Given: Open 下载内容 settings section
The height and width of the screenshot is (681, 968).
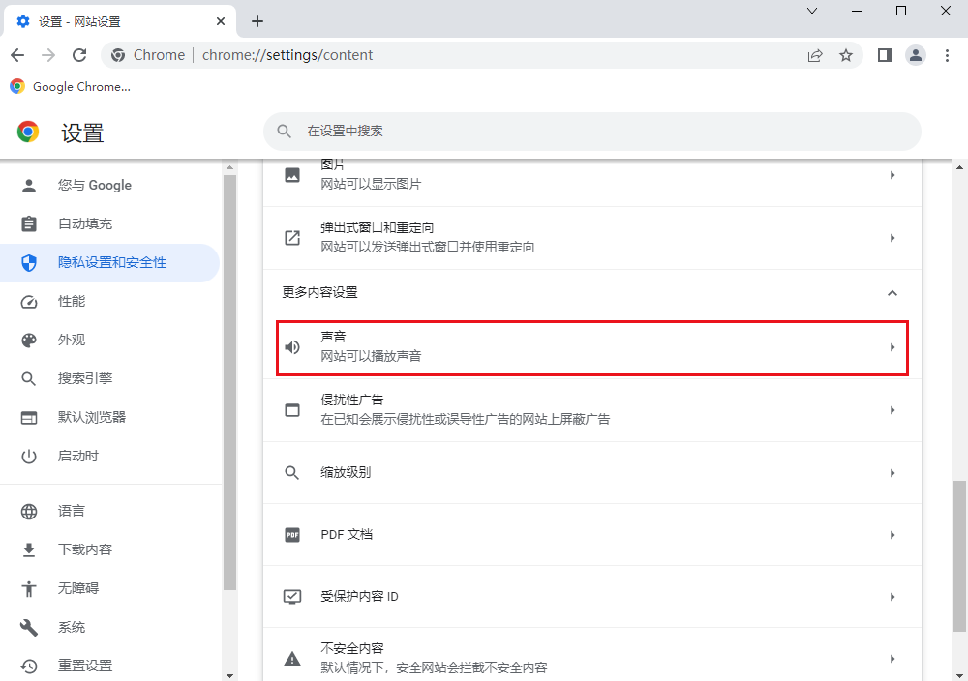Looking at the screenshot, I should point(110,549).
